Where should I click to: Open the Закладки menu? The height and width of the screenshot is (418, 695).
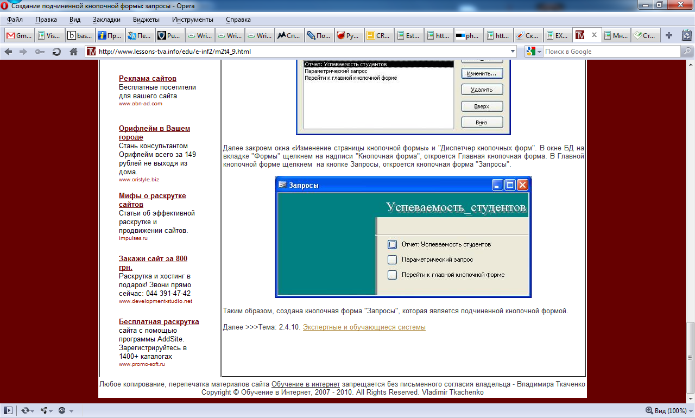(106, 20)
